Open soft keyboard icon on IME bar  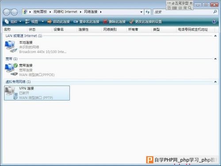pos(174,8)
